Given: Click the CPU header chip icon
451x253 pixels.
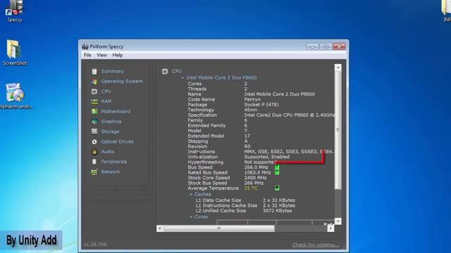Looking at the screenshot, I should point(164,72).
